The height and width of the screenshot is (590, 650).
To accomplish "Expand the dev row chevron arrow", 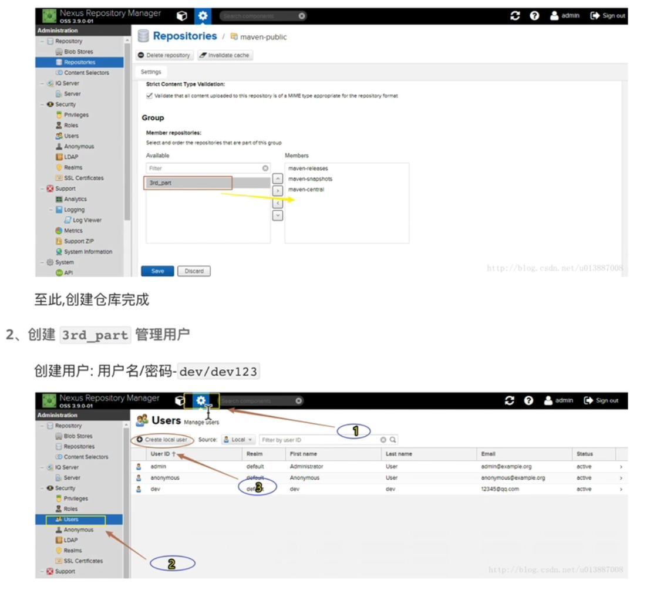I will click(x=621, y=490).
